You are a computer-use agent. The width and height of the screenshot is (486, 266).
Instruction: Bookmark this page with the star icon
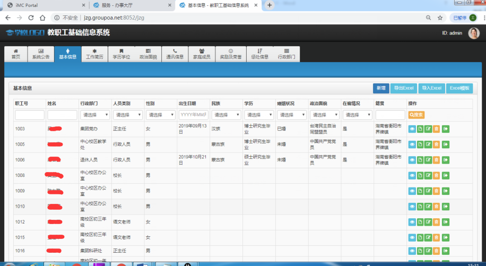[x=440, y=18]
